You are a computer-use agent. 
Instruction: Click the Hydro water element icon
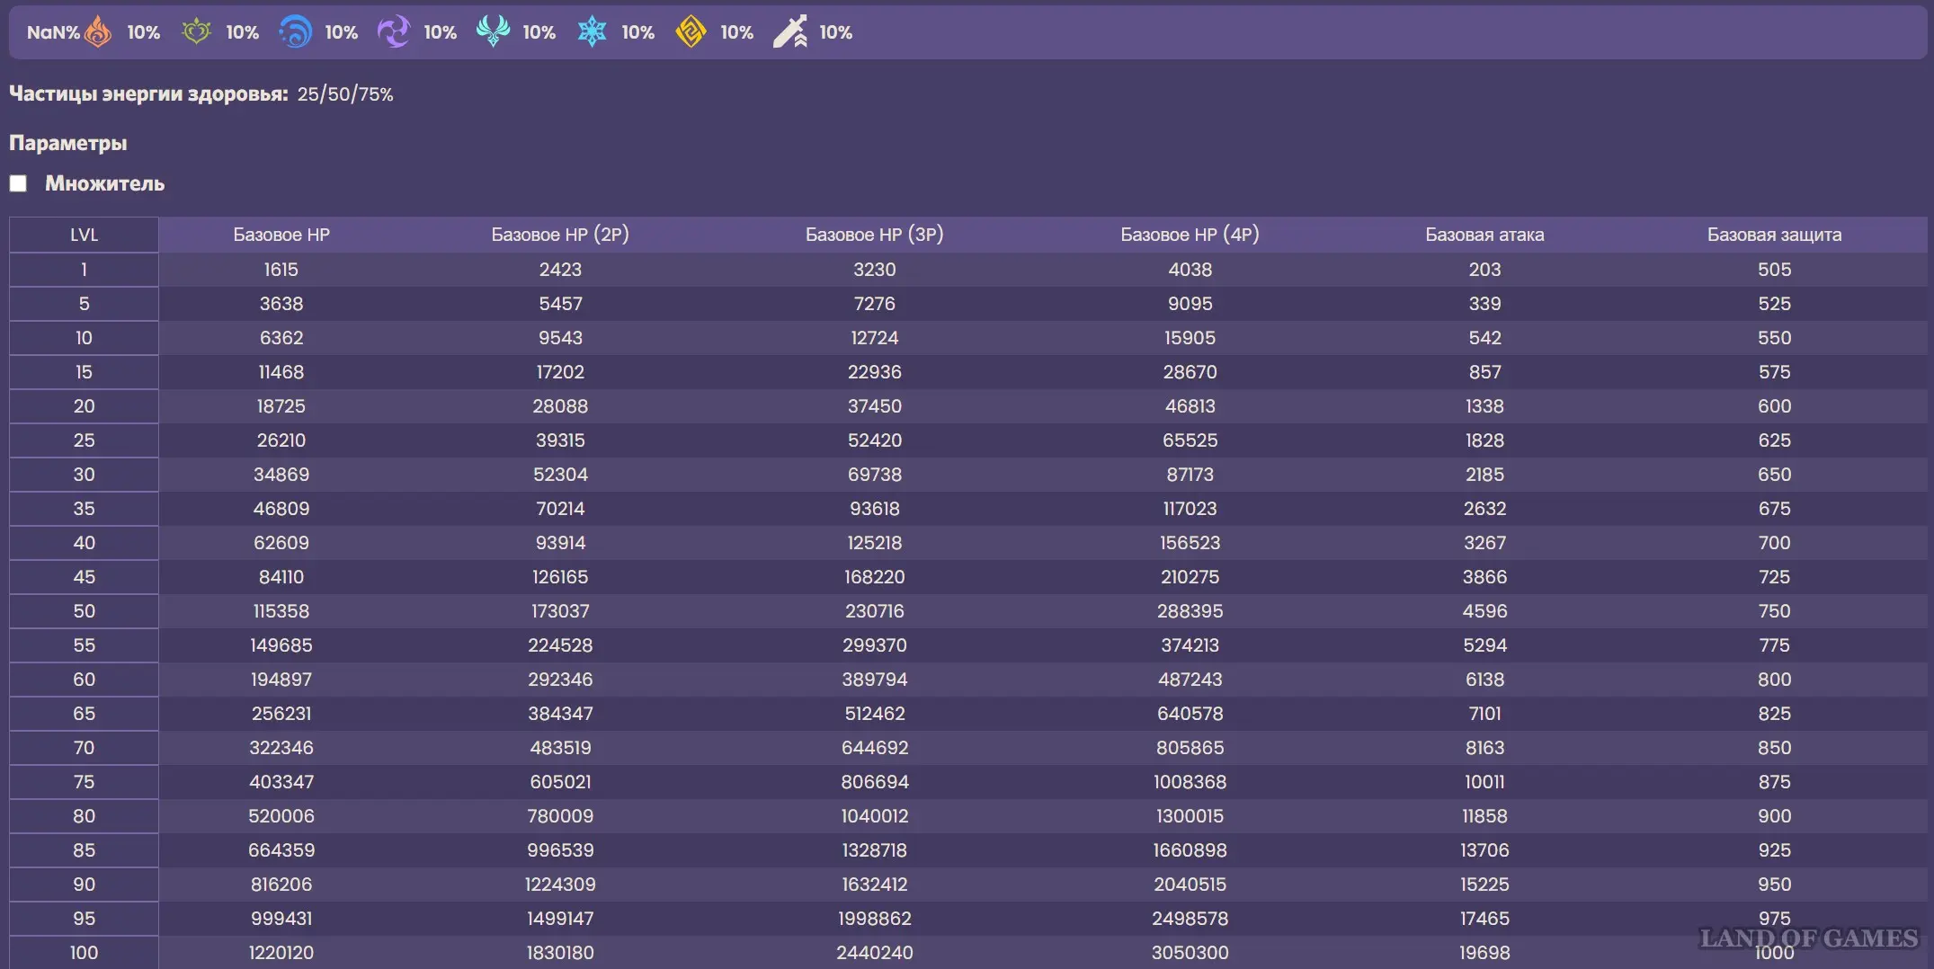tap(295, 32)
